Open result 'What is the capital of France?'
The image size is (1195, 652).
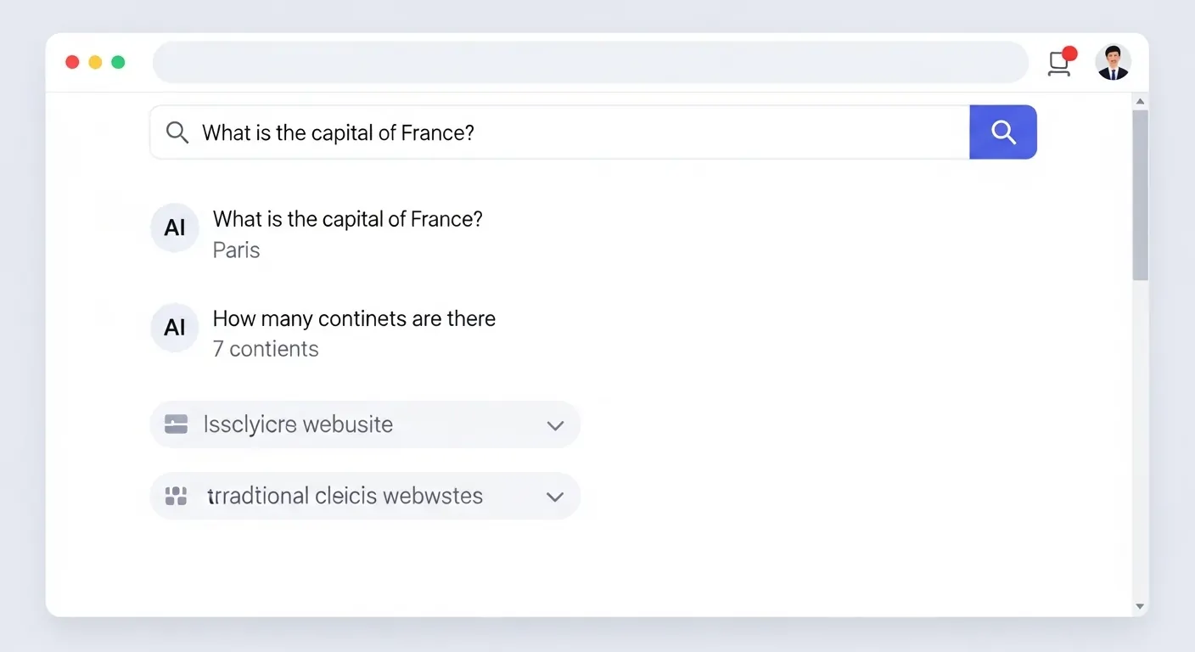click(x=347, y=219)
